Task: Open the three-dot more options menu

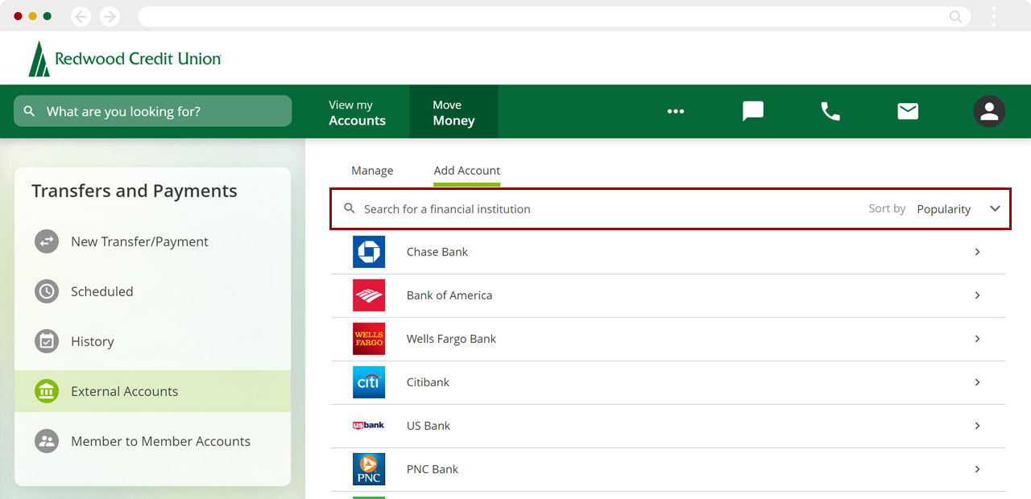Action: tap(676, 112)
